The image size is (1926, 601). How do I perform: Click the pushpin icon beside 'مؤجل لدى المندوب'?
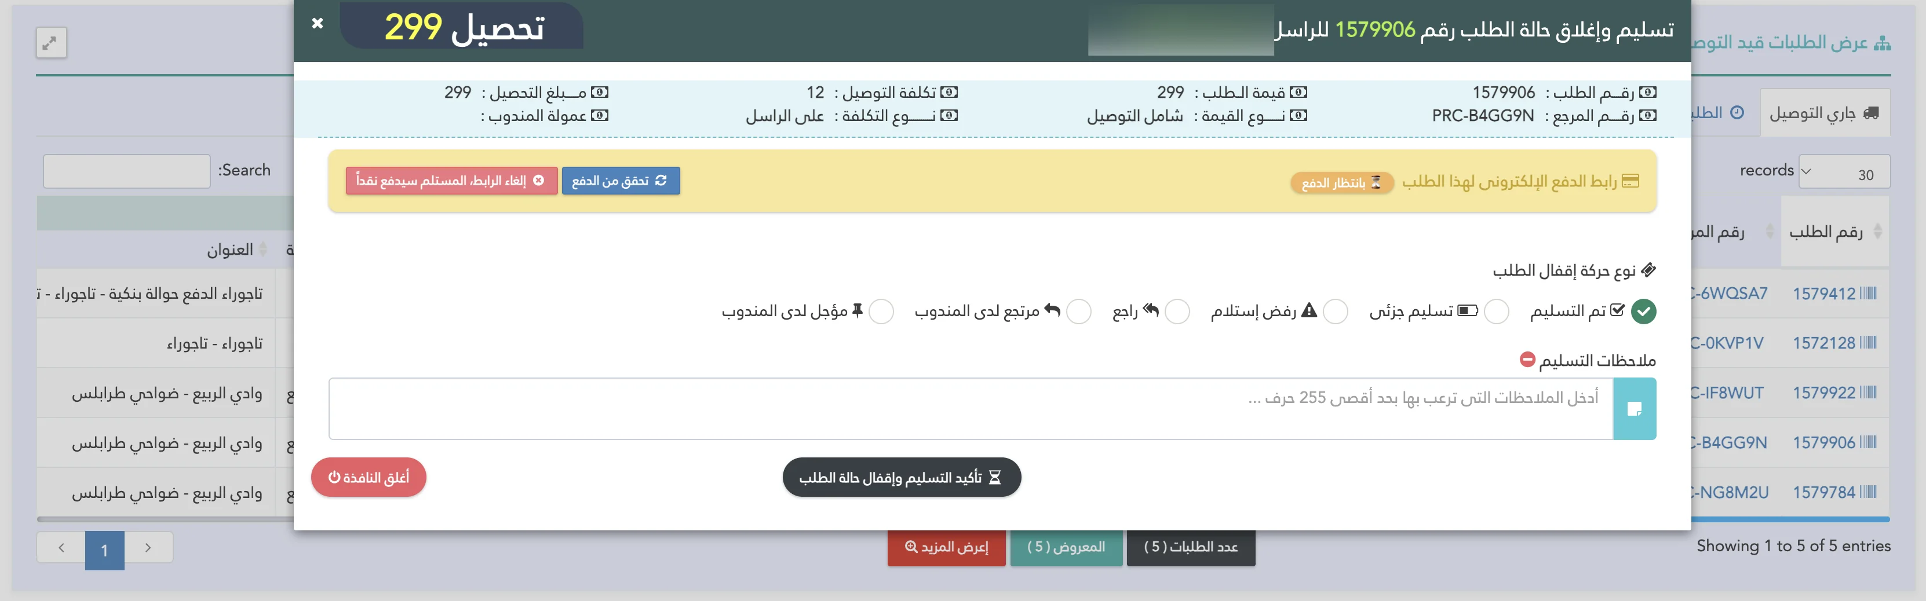click(x=858, y=310)
